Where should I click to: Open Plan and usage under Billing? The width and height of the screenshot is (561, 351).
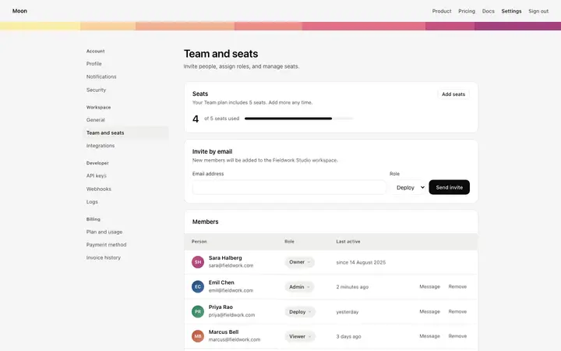pyautogui.click(x=104, y=232)
